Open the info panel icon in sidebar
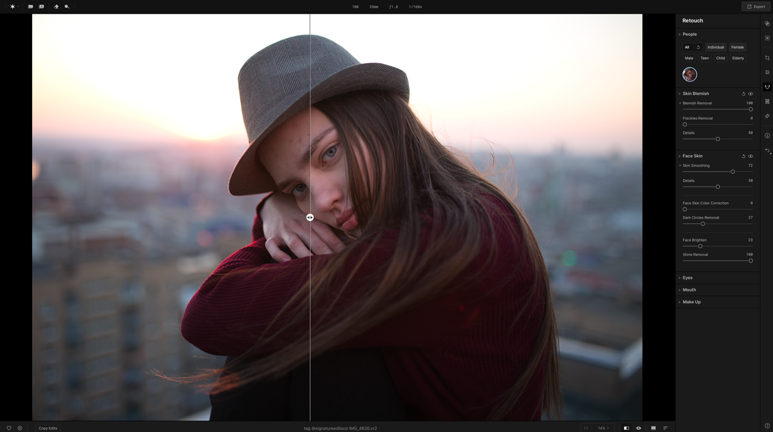773x432 pixels. 767,135
